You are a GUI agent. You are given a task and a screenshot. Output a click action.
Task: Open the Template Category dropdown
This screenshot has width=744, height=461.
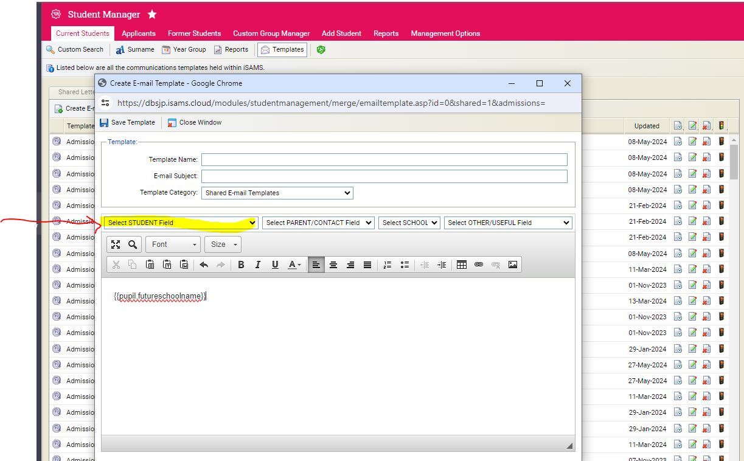coord(277,193)
